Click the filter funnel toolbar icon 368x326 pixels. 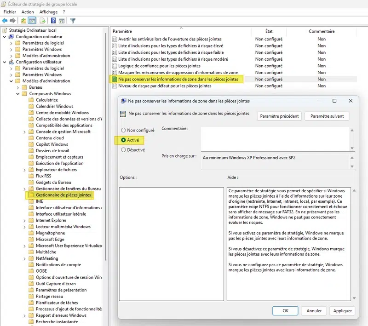click(73, 21)
